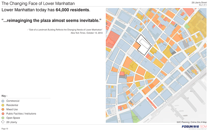Click the 'Public Facilities / Institutions' legend label
The image size is (209, 130).
21,114
